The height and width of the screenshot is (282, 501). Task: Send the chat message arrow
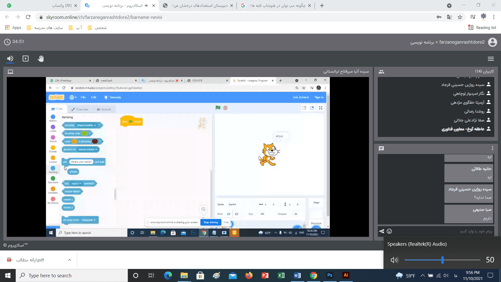381,231
